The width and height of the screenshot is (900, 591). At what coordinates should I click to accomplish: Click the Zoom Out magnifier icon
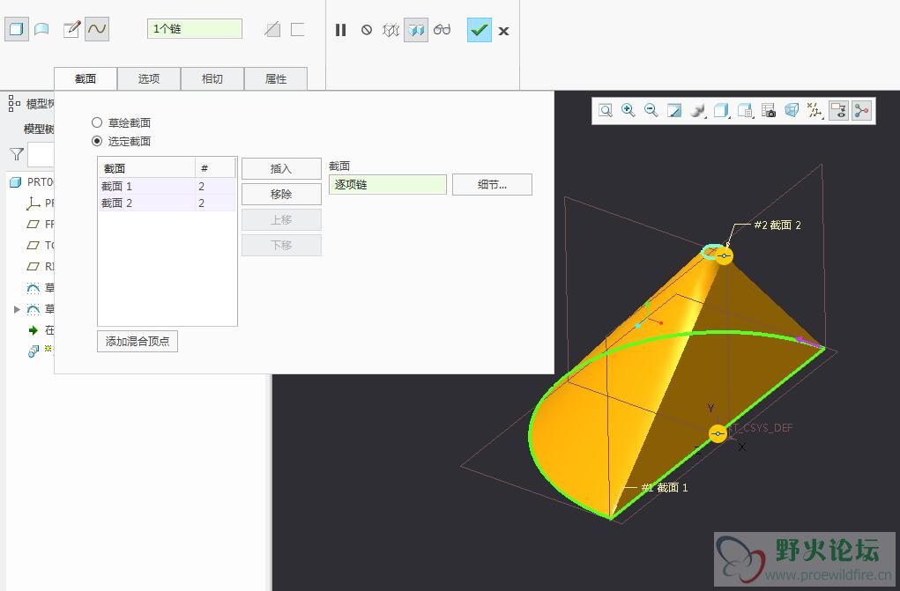tap(651, 110)
